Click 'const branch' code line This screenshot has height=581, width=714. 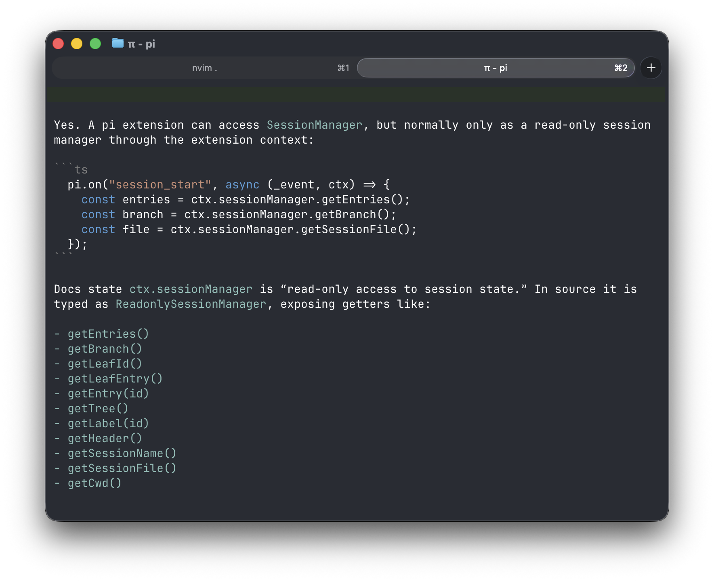point(239,215)
